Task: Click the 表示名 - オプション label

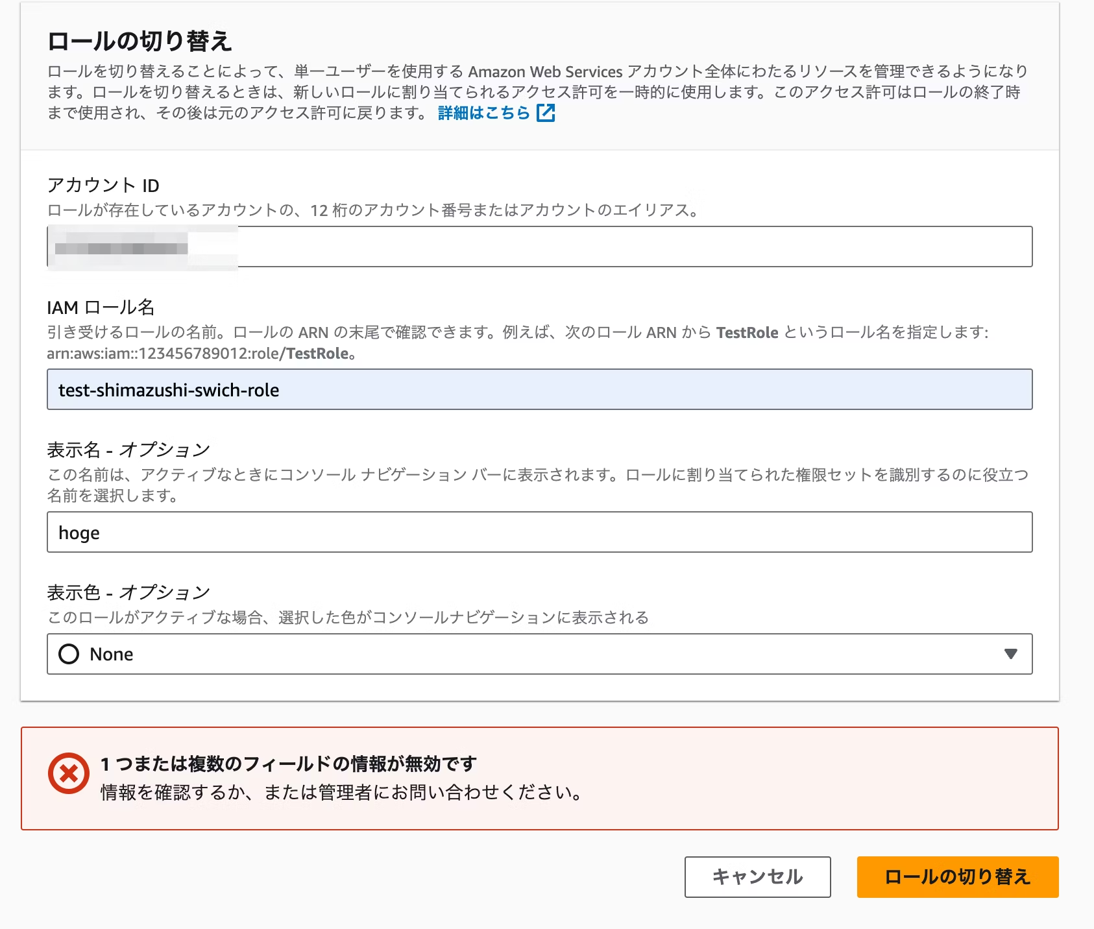Action: click(128, 450)
